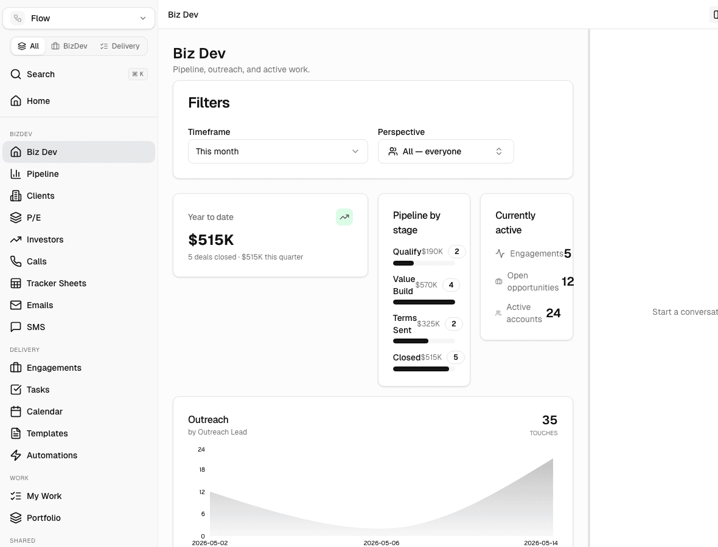Go to Investors in the sidebar
Viewport: 718px width, 547px height.
click(78, 239)
